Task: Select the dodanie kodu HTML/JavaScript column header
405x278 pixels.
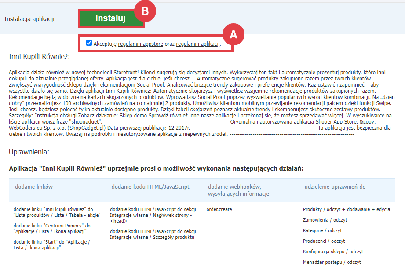Action: (150, 187)
